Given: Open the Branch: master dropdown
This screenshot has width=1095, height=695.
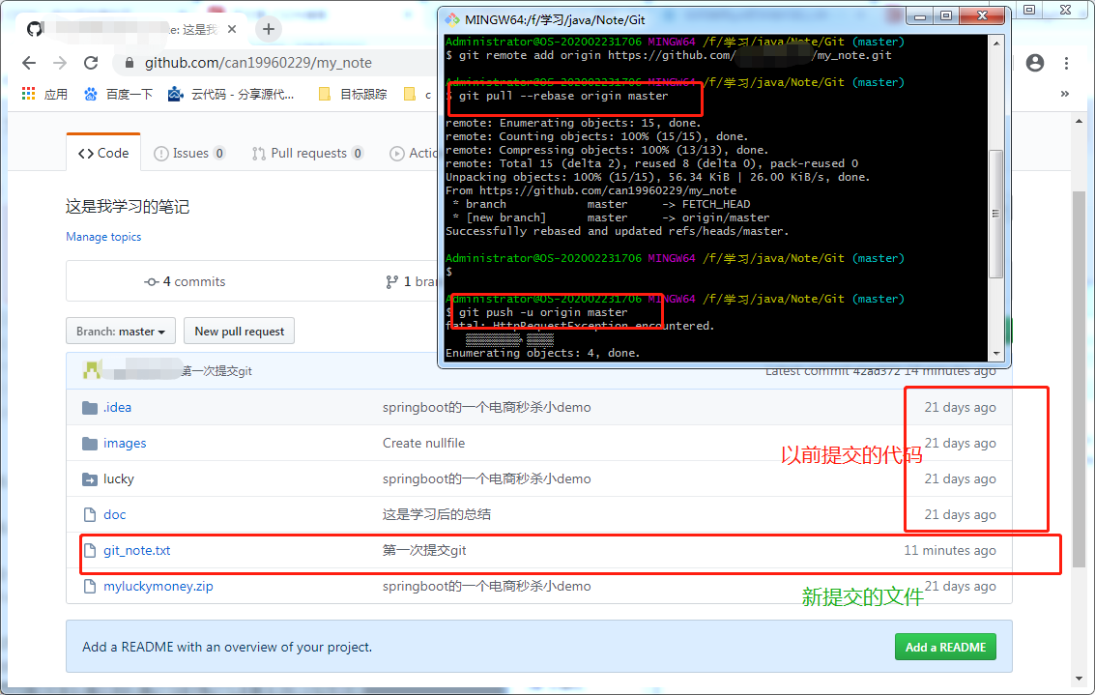Looking at the screenshot, I should click(121, 332).
